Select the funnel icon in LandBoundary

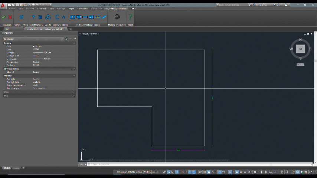click(x=34, y=17)
